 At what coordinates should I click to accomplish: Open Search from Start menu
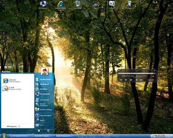pos(40,120)
